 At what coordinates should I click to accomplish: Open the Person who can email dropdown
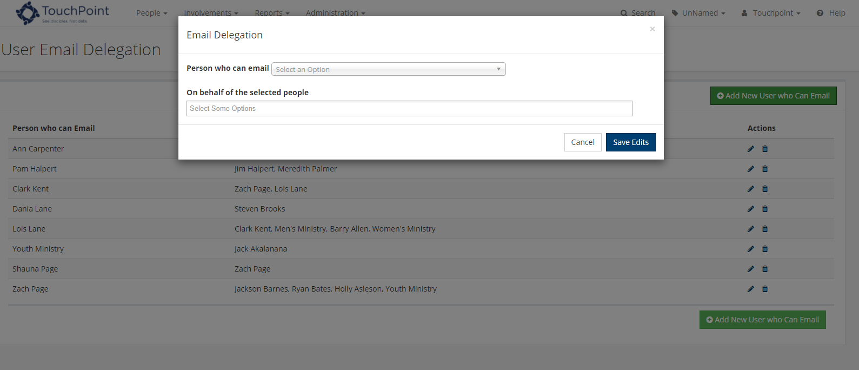pyautogui.click(x=389, y=69)
